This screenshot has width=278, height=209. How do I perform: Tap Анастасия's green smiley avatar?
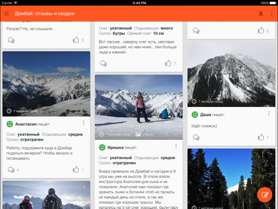[x=10, y=124]
